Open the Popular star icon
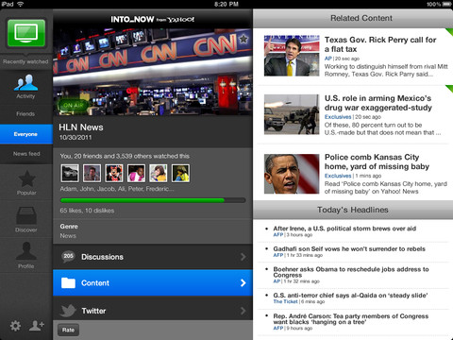This screenshot has height=340, width=453. (26, 178)
